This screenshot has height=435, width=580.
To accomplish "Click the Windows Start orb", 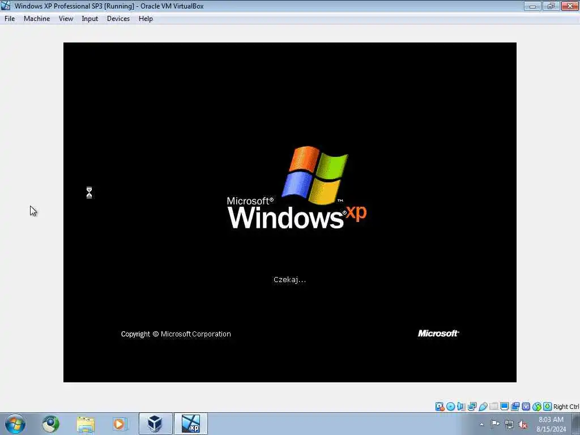I will [15, 424].
